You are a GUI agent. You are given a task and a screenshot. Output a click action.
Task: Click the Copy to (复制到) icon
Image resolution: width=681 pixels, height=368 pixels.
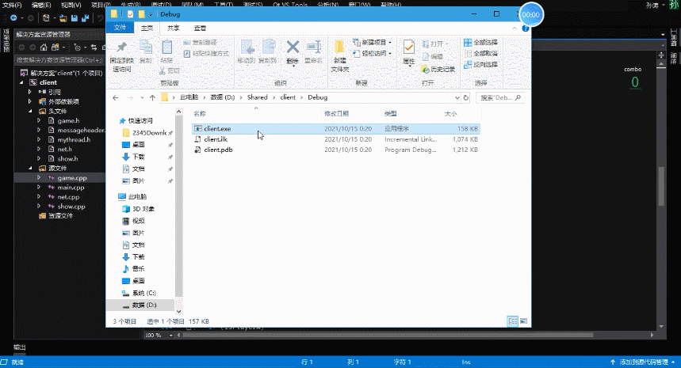click(269, 47)
